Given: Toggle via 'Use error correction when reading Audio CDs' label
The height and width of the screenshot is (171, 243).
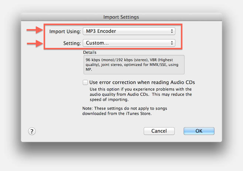Looking at the screenshot, I should pyautogui.click(x=142, y=82).
